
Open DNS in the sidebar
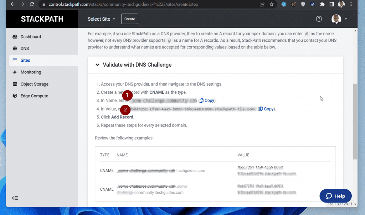tap(44, 48)
